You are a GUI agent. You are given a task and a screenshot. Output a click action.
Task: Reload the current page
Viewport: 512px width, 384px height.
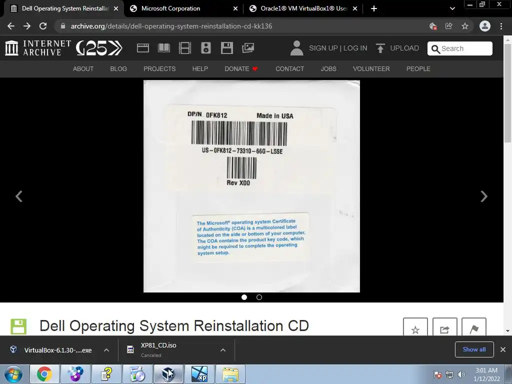[43, 26]
